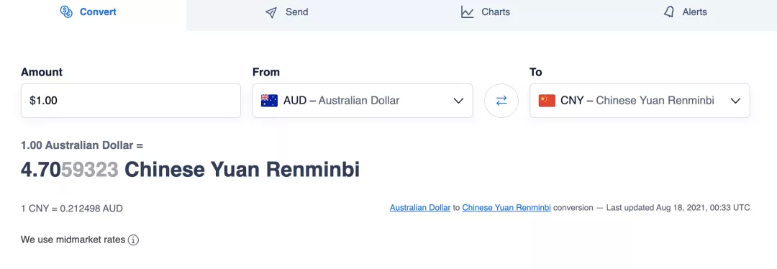
Task: Click the Convert coins icon
Action: tap(66, 12)
